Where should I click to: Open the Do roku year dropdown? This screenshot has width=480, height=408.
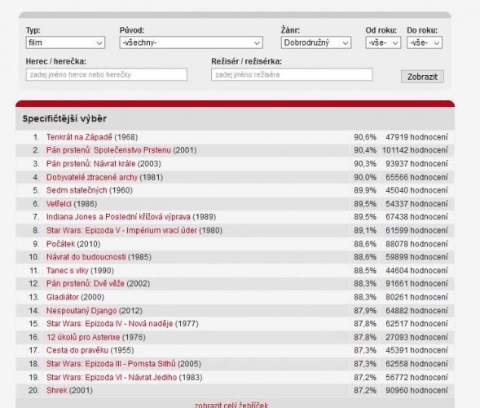(x=425, y=42)
